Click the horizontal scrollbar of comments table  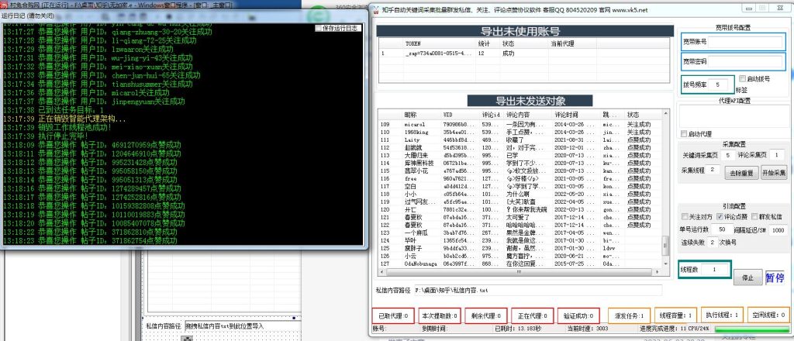point(520,272)
